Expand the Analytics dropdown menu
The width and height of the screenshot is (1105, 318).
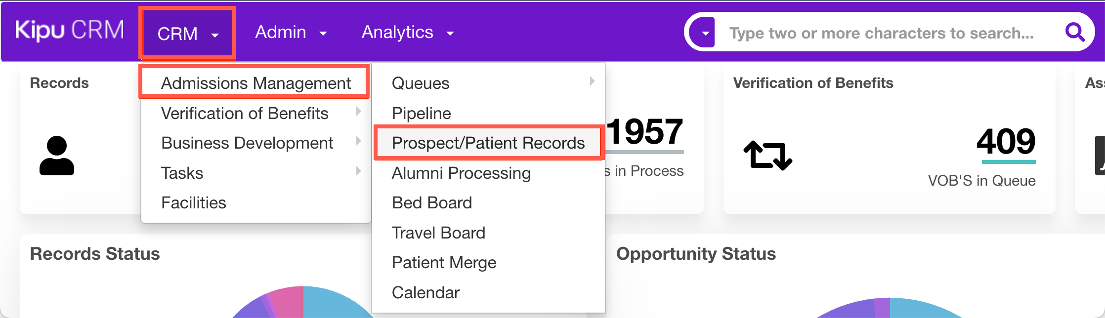(x=407, y=33)
